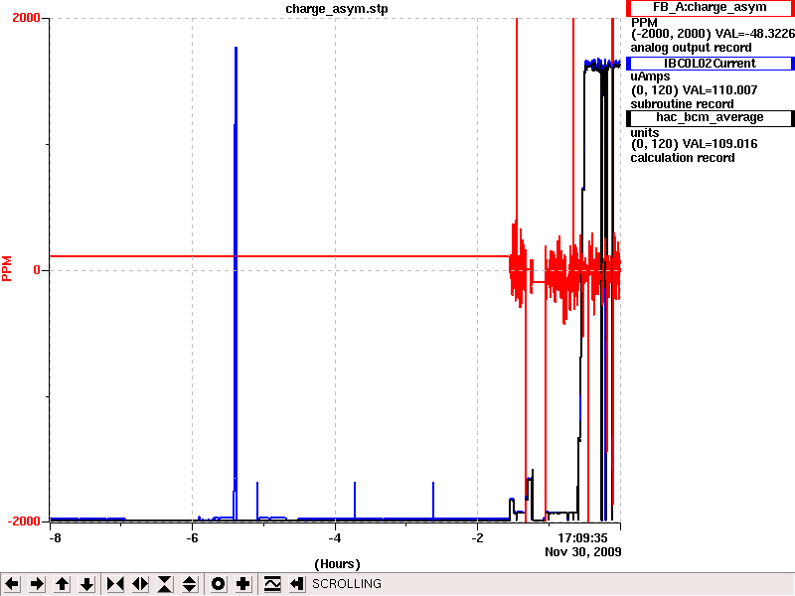Pan the graph right with the right arrow
The height and width of the screenshot is (596, 795).
pos(37,584)
